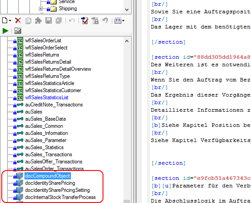Click the check-out lock icon

[x=95, y=20]
